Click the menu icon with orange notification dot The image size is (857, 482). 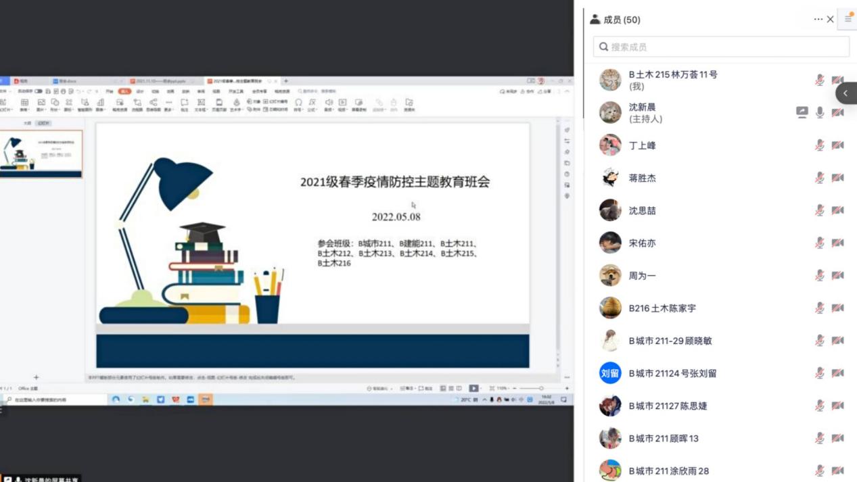[848, 19]
